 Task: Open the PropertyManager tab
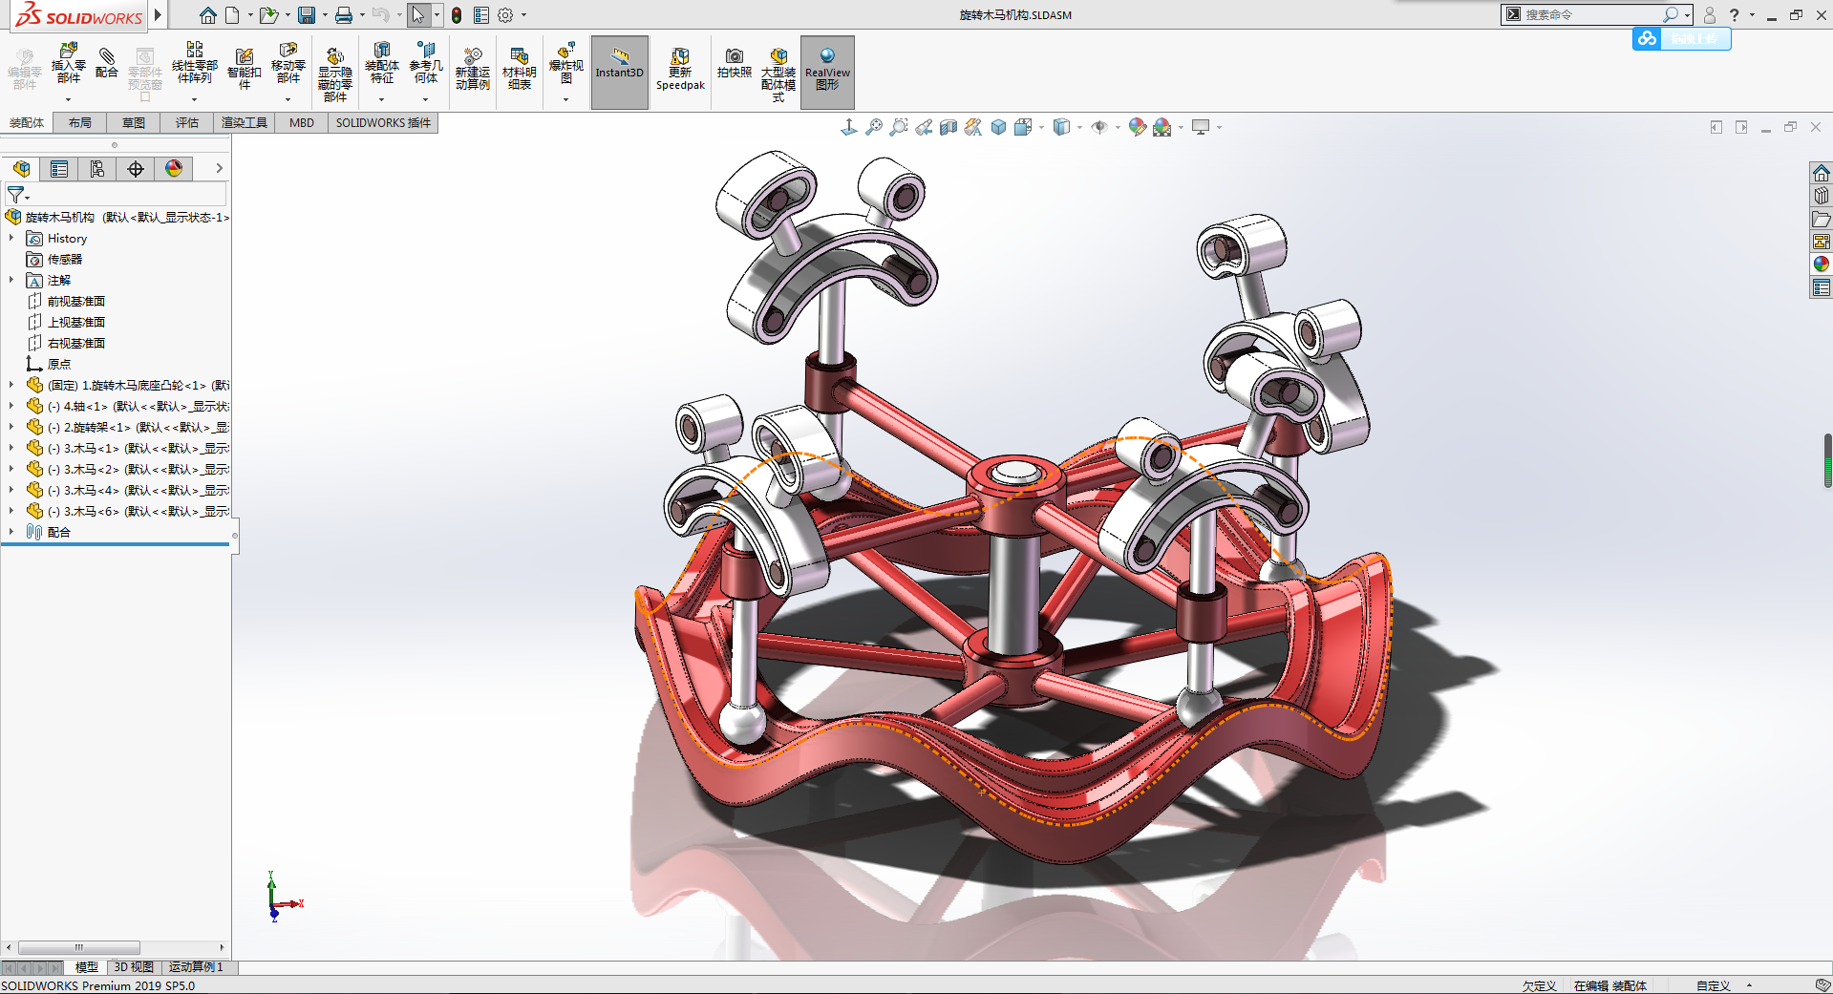59,169
